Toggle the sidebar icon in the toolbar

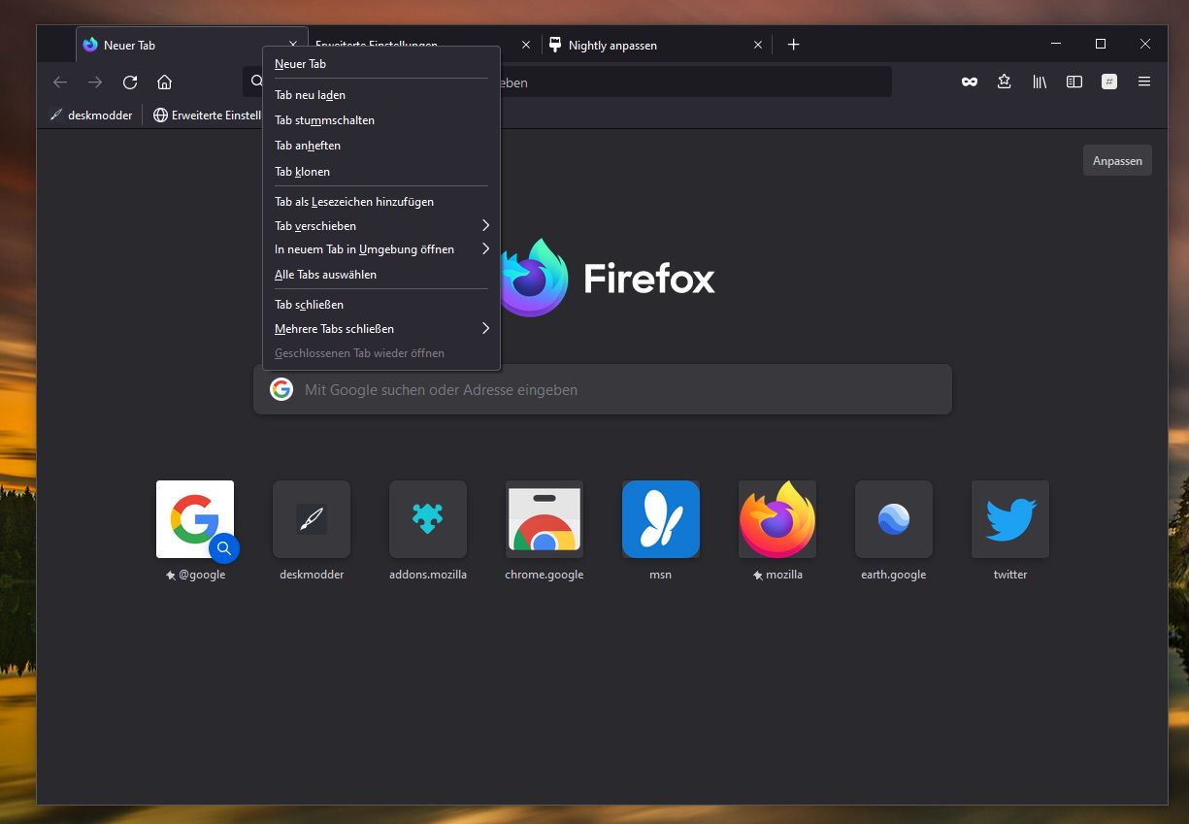point(1074,82)
